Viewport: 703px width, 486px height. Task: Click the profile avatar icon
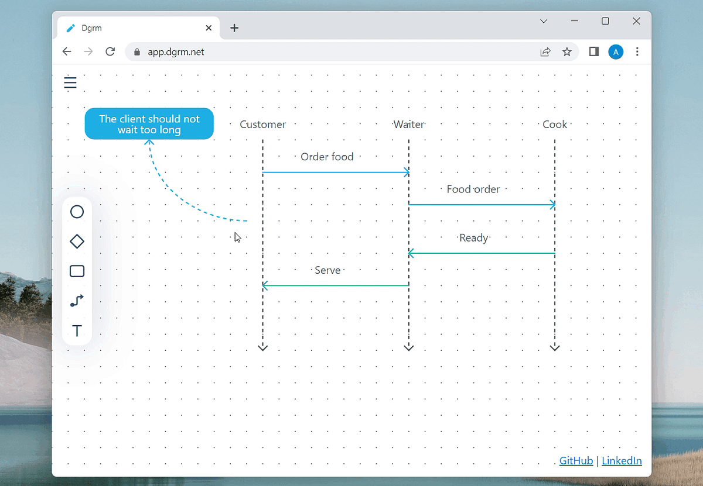pyautogui.click(x=616, y=52)
